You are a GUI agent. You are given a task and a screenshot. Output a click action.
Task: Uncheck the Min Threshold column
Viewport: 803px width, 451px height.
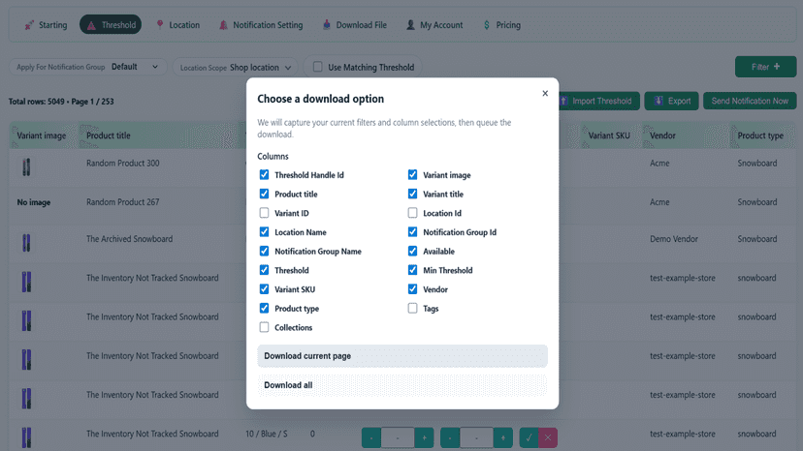click(x=412, y=270)
